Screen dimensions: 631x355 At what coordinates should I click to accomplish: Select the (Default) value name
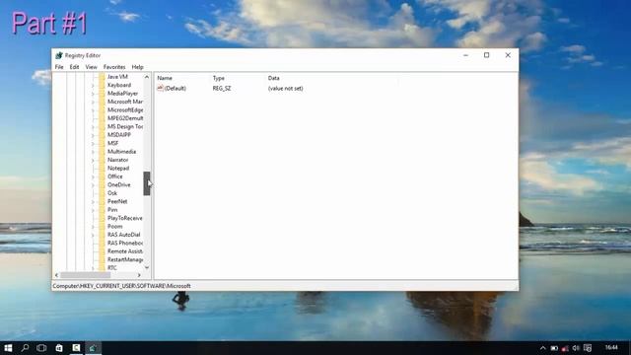[x=175, y=88]
